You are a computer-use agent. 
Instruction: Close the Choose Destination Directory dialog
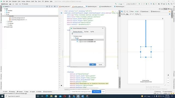click(x=103, y=28)
